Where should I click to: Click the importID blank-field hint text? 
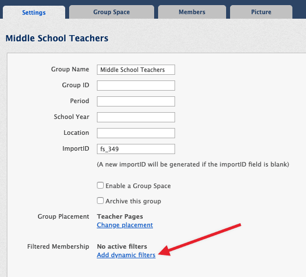pos(193,164)
